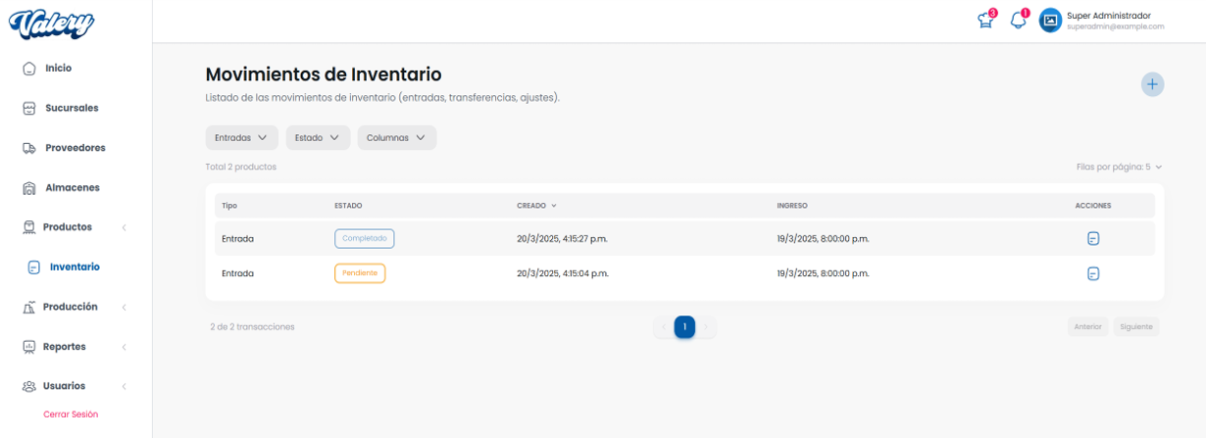Click created date 20/3/2025, 4:15:27 p.m.
Screen dimensions: 1206x438
click(563, 238)
